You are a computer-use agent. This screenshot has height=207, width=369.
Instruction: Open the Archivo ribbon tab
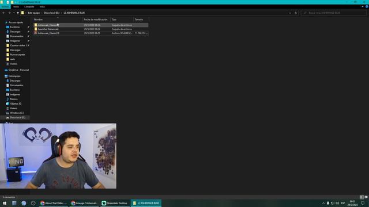pyautogui.click(x=5, y=7)
